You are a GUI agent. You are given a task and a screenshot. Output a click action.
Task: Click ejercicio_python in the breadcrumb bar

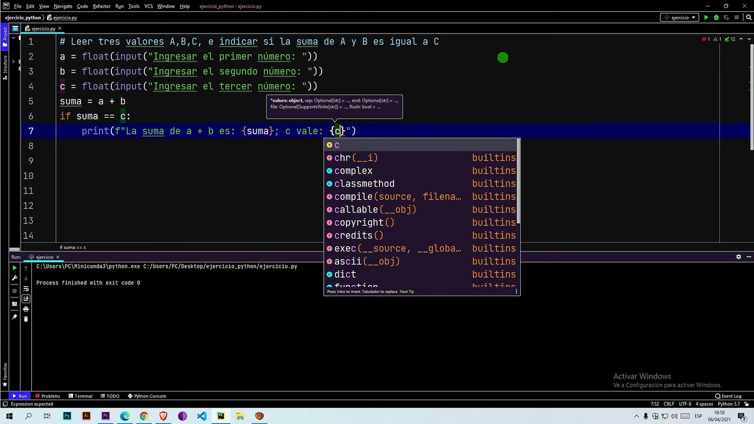click(23, 18)
